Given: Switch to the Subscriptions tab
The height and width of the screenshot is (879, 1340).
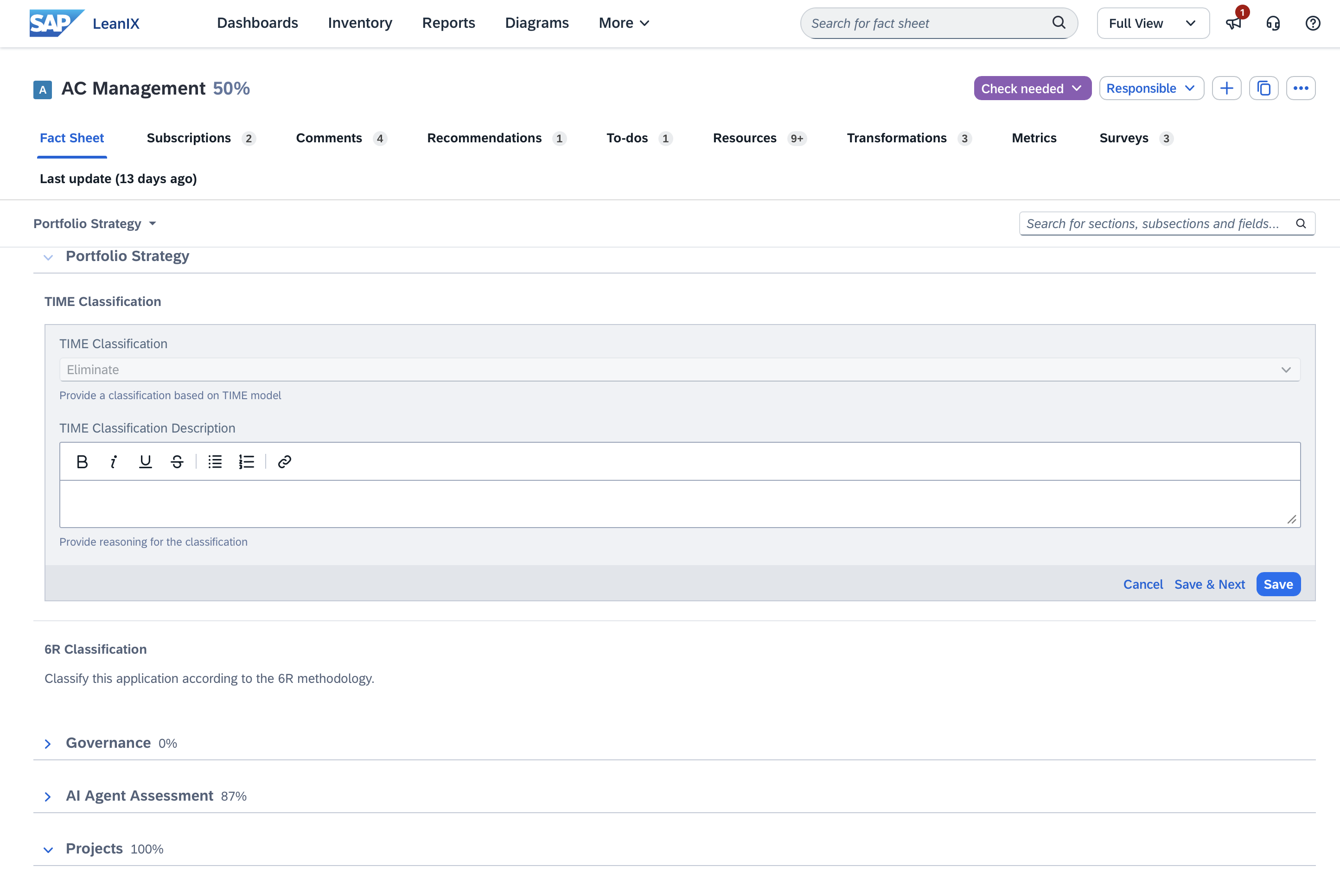Looking at the screenshot, I should point(201,138).
